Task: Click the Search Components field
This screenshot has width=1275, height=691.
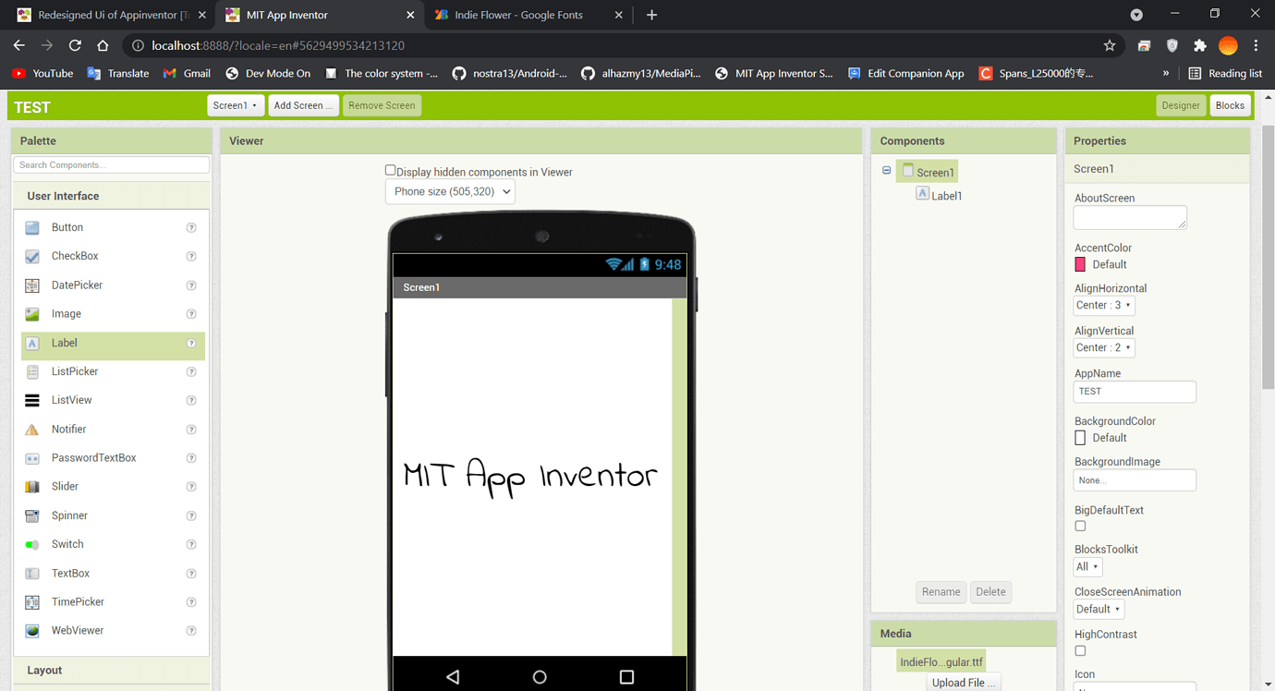Action: (111, 164)
